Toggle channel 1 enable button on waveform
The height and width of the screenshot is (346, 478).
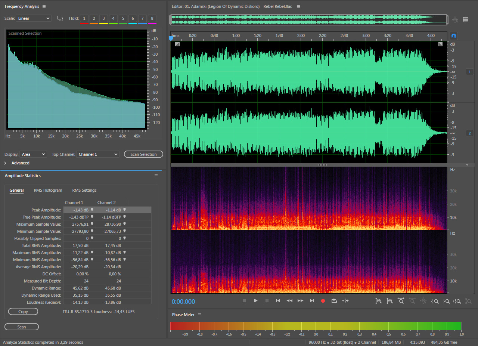point(470,72)
